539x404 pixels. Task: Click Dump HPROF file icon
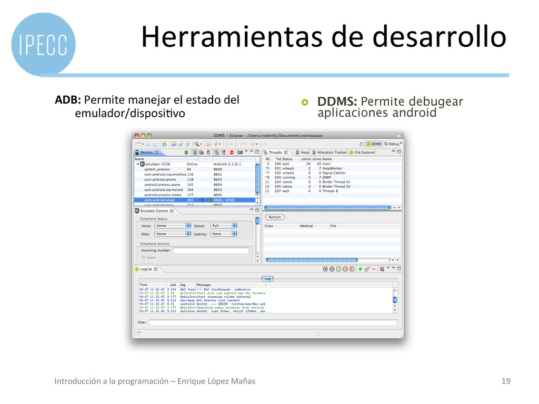201,153
